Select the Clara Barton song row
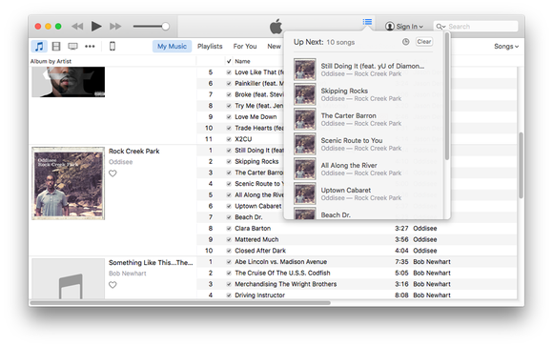Screen dimensions: 553x346 point(357,229)
